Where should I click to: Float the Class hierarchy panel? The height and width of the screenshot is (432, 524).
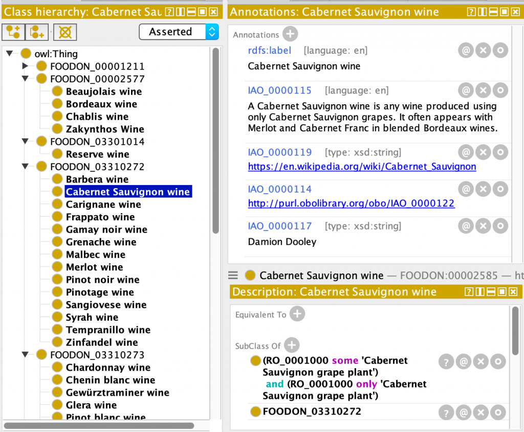pos(202,12)
